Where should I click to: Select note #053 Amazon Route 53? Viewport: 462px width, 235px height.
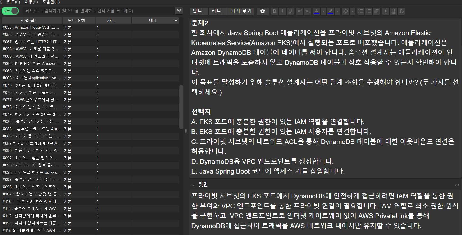[90, 27]
